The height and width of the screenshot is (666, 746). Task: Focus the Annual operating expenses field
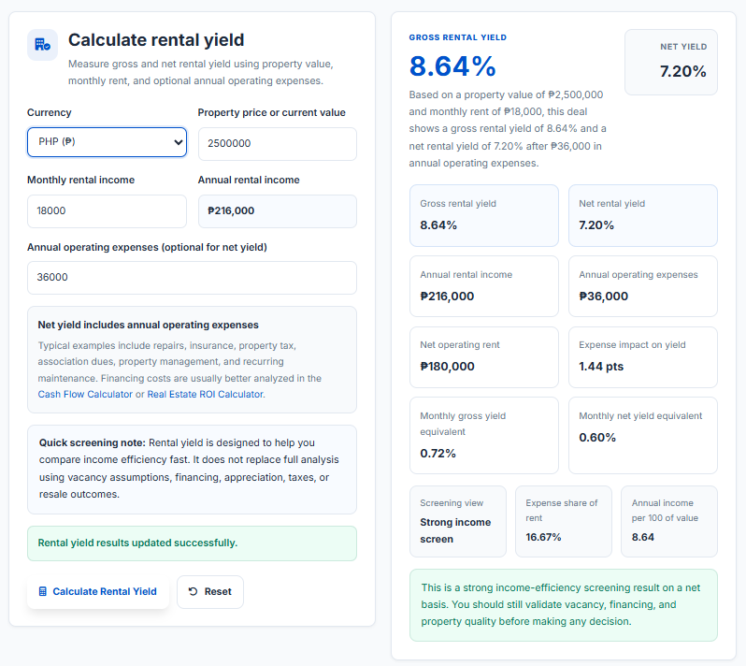pyautogui.click(x=192, y=278)
